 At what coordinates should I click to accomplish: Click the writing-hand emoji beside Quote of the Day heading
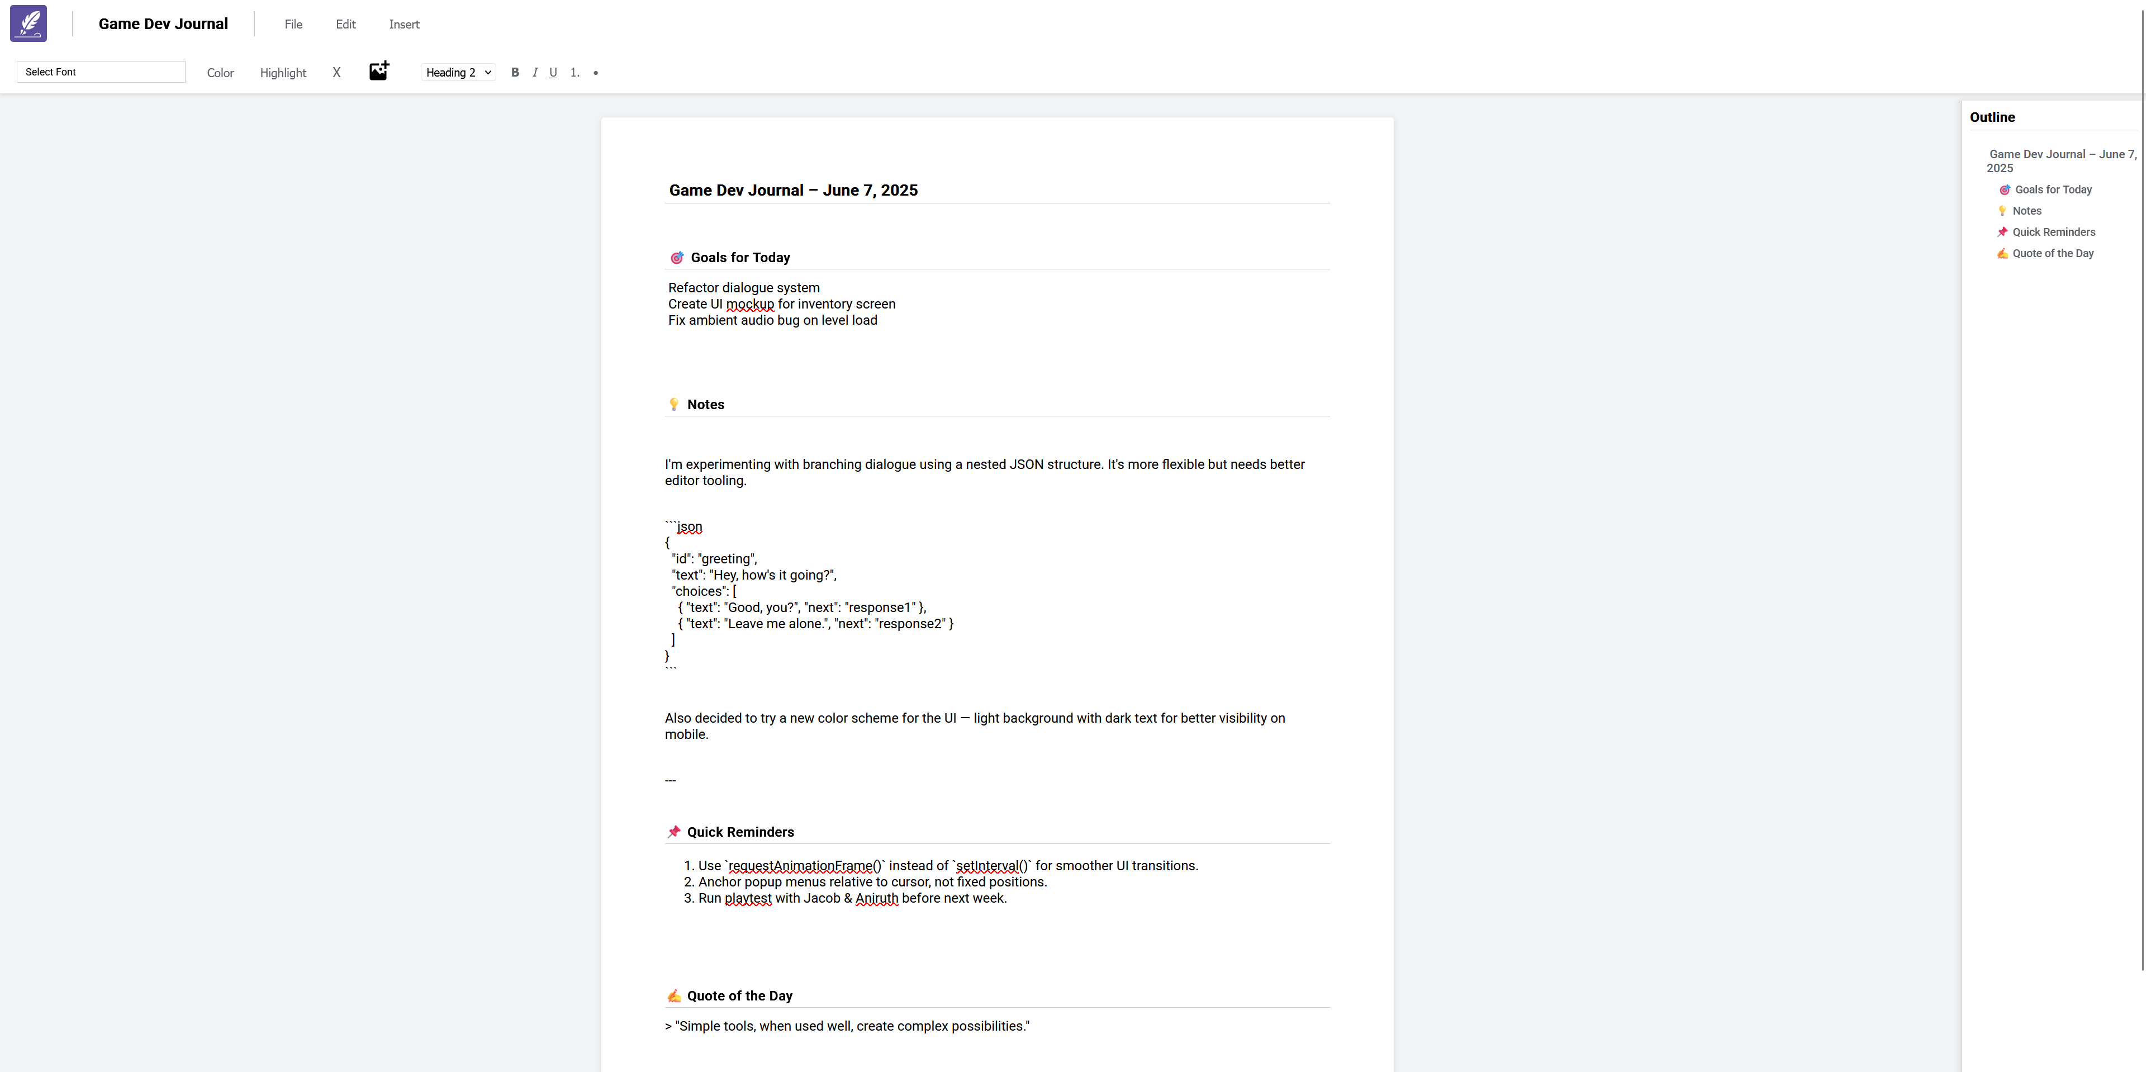tap(674, 996)
